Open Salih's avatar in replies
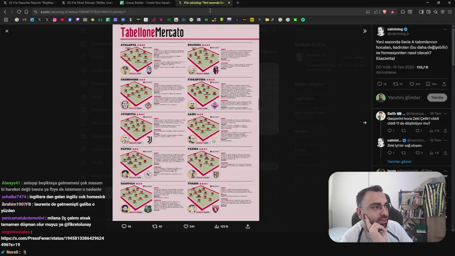The width and height of the screenshot is (455, 256). point(381,116)
